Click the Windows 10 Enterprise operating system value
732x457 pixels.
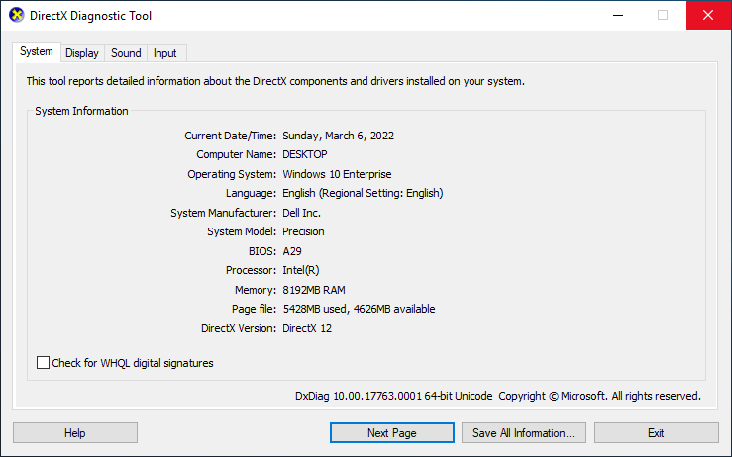coord(337,174)
